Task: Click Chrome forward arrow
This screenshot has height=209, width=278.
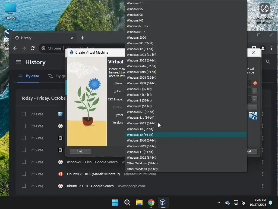Action: click(x=24, y=48)
